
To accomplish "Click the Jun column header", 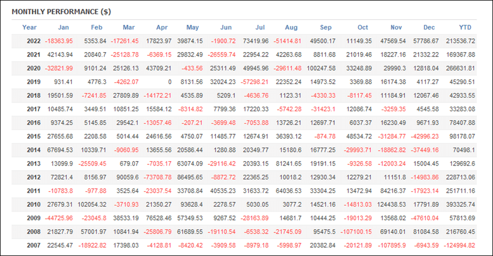I will (x=225, y=27).
